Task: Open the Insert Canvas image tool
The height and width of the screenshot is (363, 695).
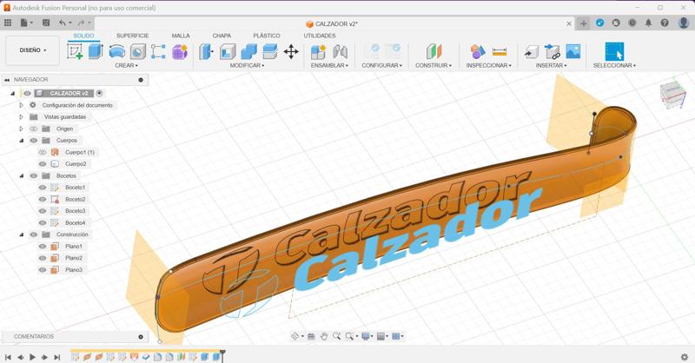Action: [x=573, y=51]
